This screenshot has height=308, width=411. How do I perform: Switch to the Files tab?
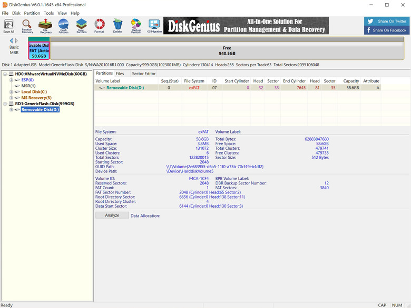(120, 74)
